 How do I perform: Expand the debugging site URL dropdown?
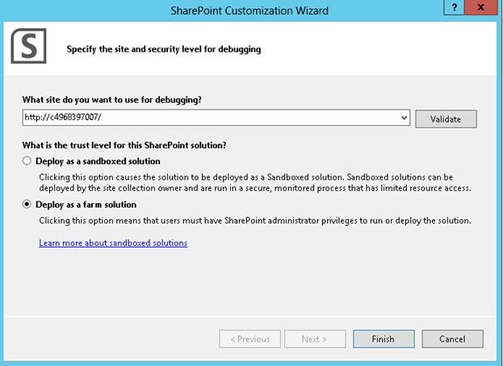pos(404,119)
